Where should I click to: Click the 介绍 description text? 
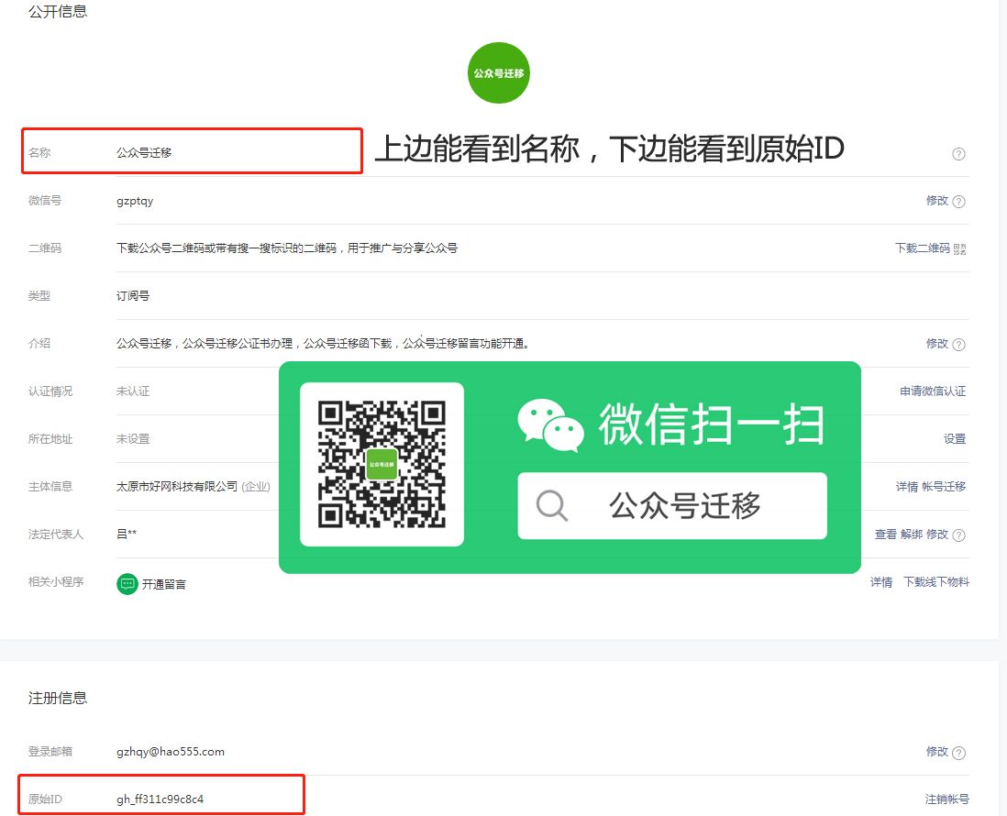click(323, 344)
